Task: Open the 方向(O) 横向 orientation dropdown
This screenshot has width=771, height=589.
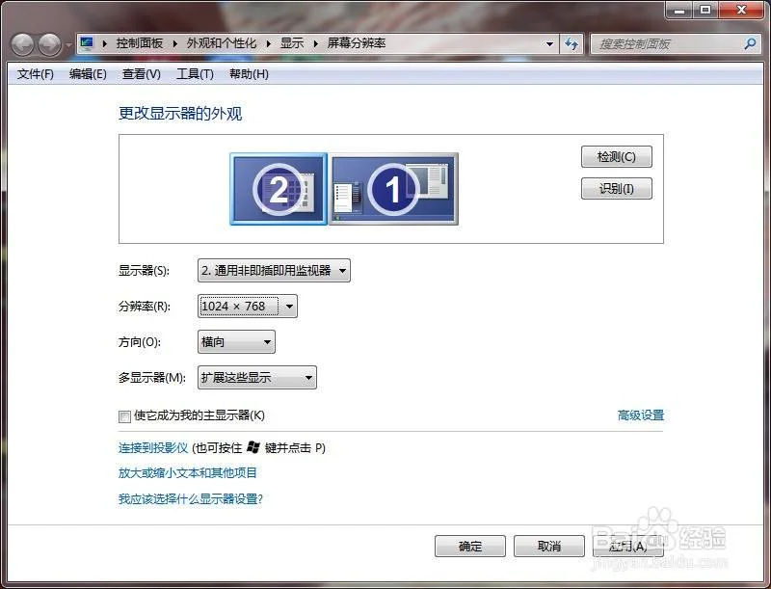Action: pyautogui.click(x=236, y=341)
